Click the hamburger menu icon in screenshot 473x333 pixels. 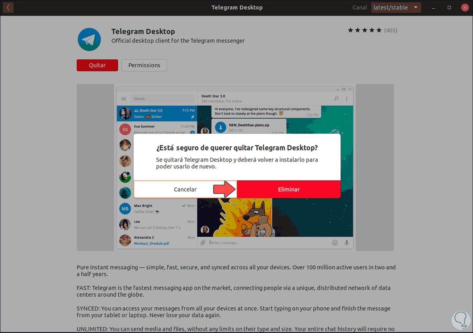(124, 99)
